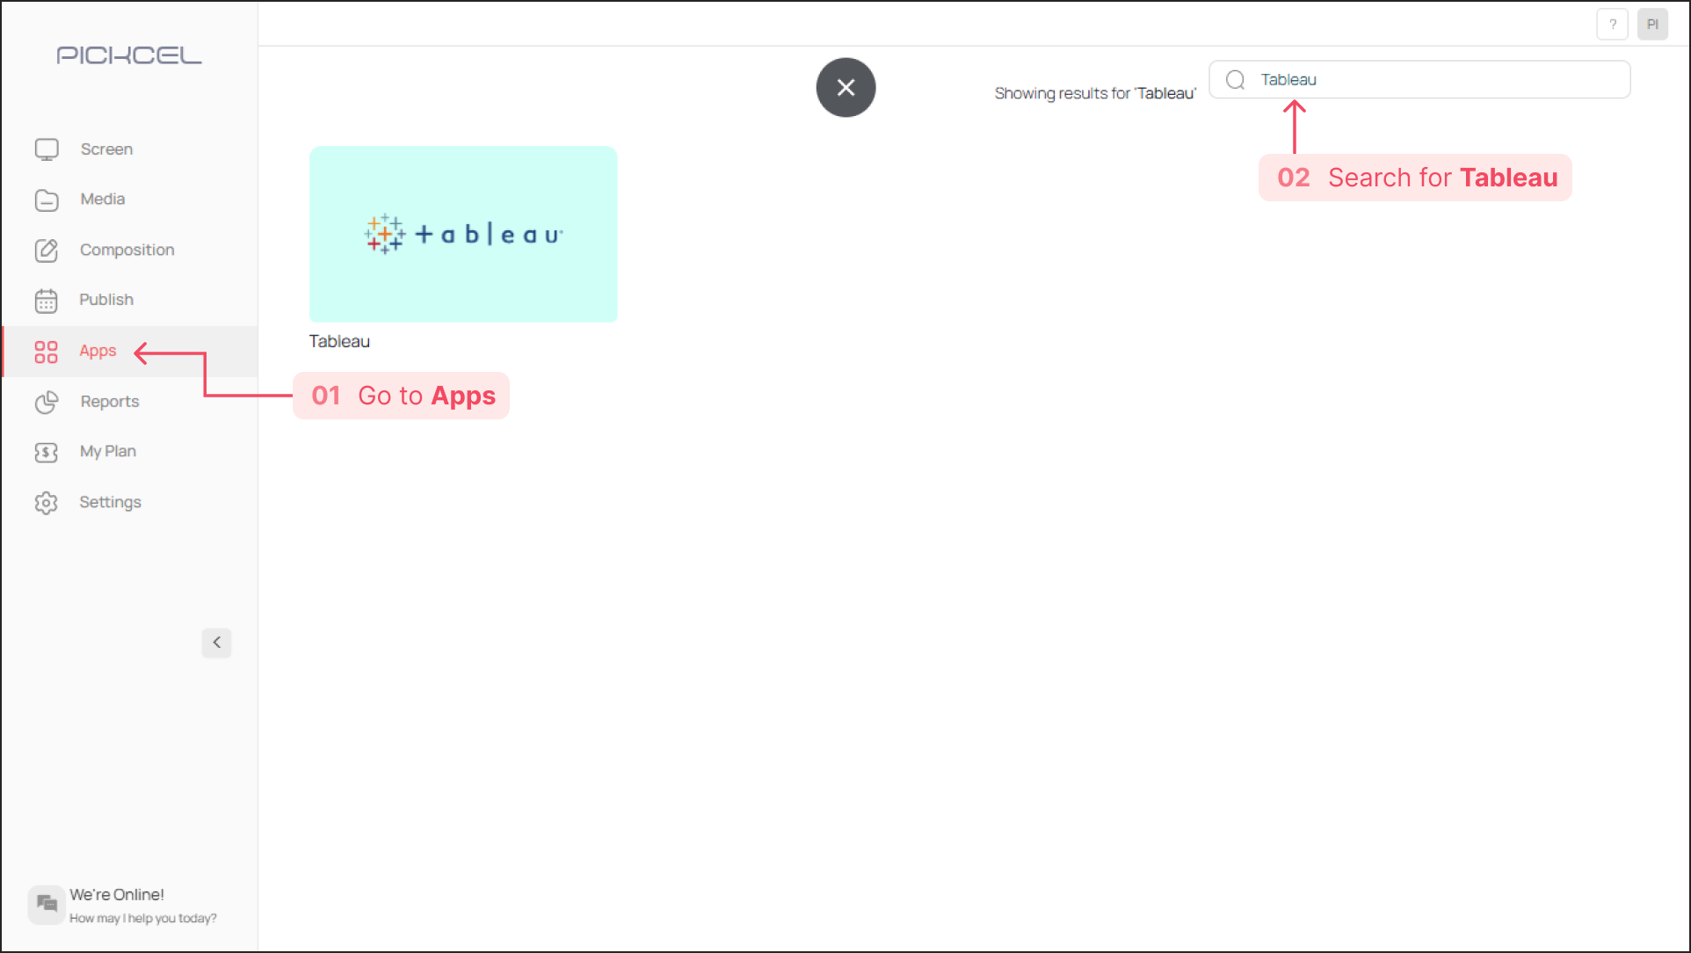
Task: Click the help question mark icon
Action: point(1613,25)
